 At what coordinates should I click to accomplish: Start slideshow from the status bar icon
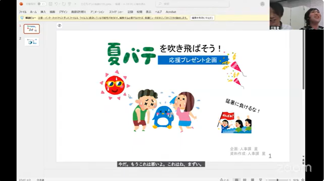point(261,180)
